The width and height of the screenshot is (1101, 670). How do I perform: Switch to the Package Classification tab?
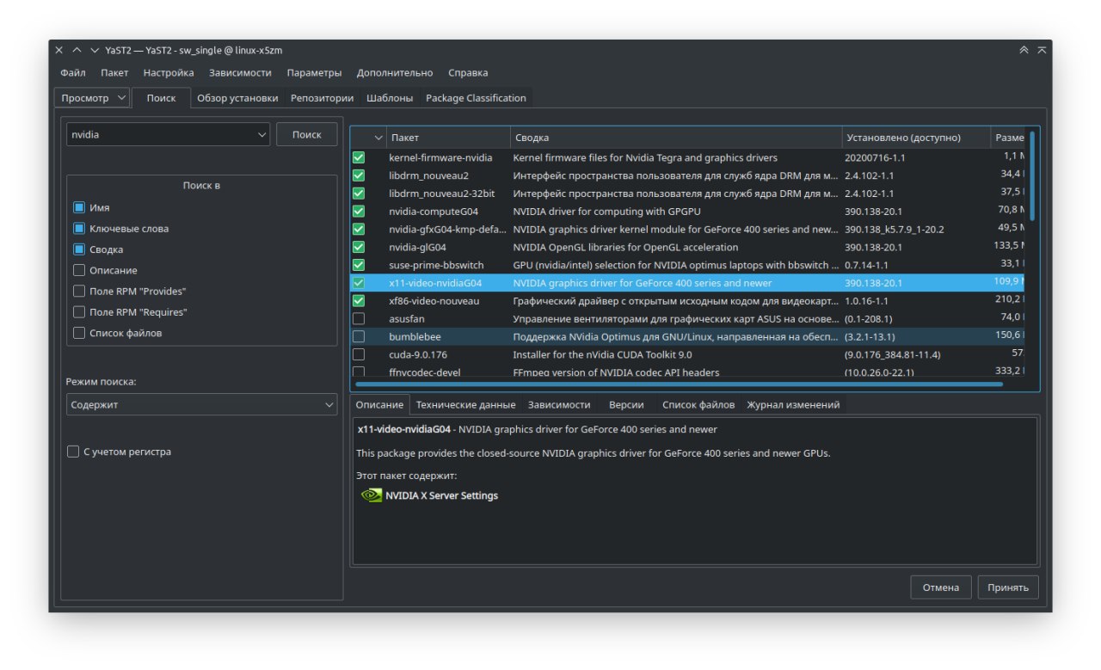point(476,98)
